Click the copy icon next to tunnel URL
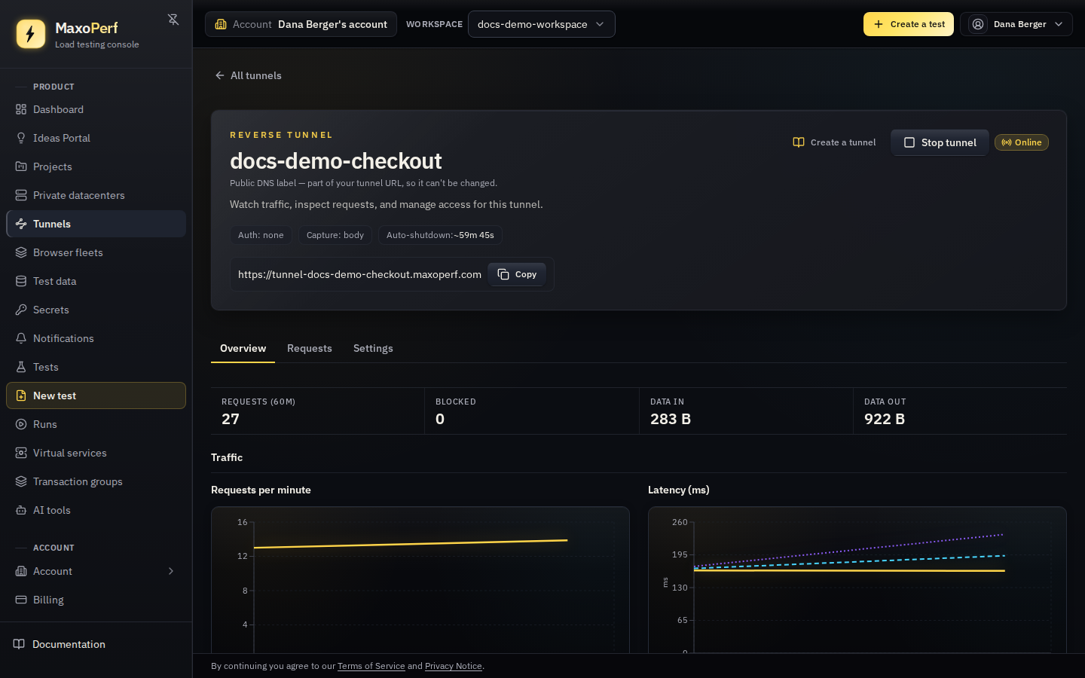The width and height of the screenshot is (1085, 678). 503,274
